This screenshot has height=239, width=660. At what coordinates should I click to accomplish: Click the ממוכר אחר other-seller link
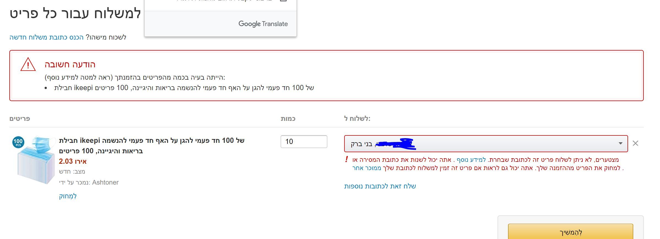click(x=367, y=168)
